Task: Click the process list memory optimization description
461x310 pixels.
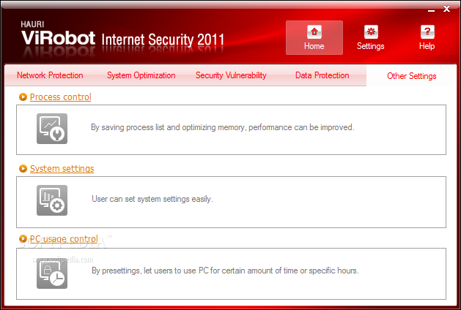Action: point(223,127)
